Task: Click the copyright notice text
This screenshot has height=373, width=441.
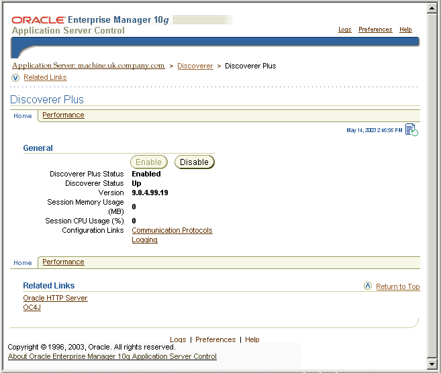Action: [91, 347]
